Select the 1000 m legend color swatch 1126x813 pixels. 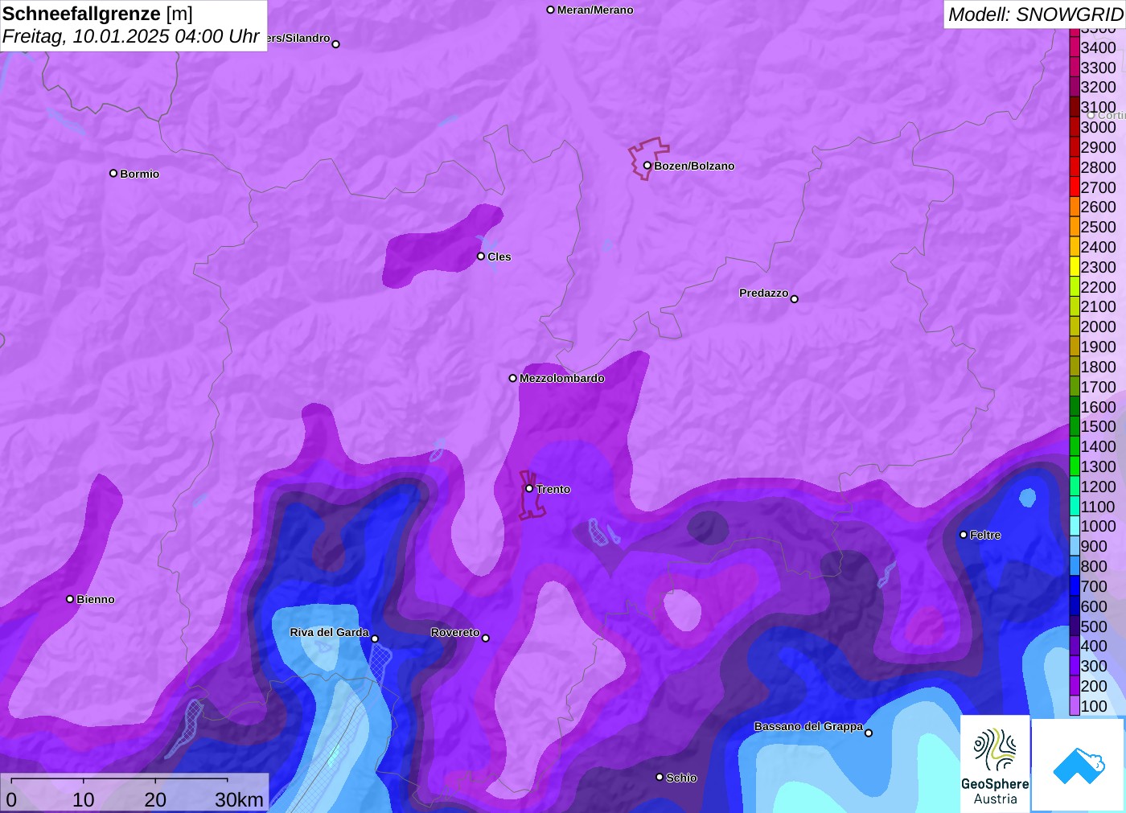click(x=1074, y=526)
